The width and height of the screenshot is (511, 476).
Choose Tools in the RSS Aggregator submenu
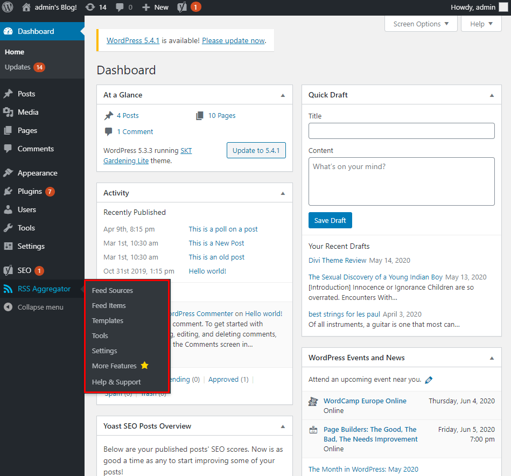[x=100, y=335]
